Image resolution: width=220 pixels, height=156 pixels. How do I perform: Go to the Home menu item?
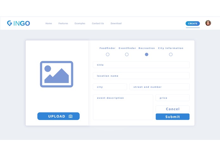click(48, 23)
